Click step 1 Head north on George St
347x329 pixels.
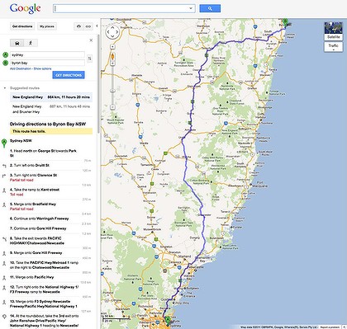click(44, 153)
